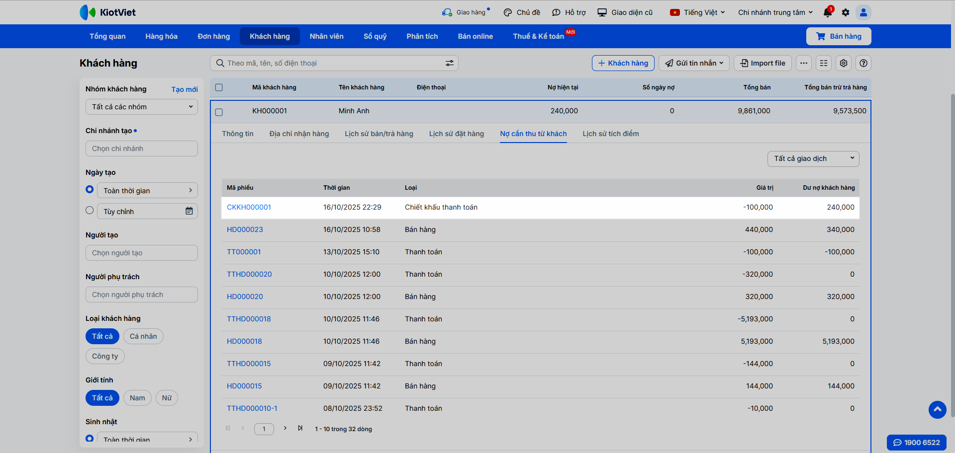The image size is (955, 453).
Task: Open the Tất cả giao dịch dropdown
Action: click(813, 158)
